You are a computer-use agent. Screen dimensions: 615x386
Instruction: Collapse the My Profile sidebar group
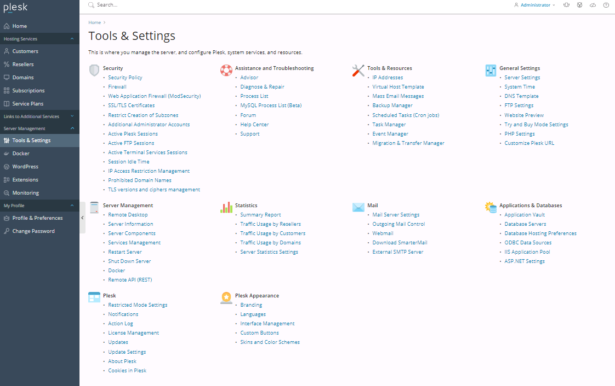pos(39,206)
